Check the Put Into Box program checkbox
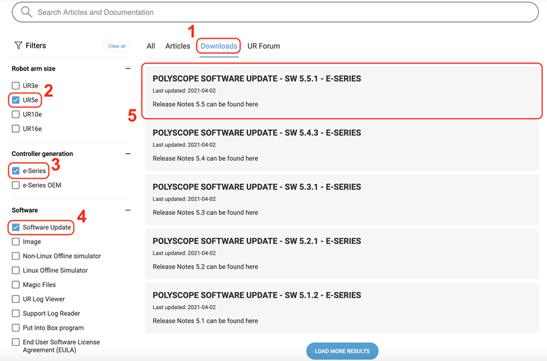The height and width of the screenshot is (361, 547). coord(16,327)
